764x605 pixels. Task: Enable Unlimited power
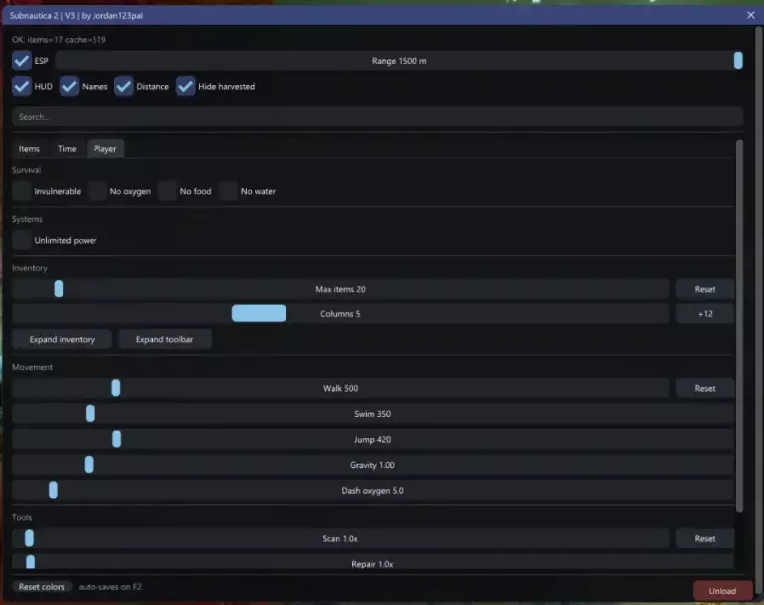pos(22,240)
